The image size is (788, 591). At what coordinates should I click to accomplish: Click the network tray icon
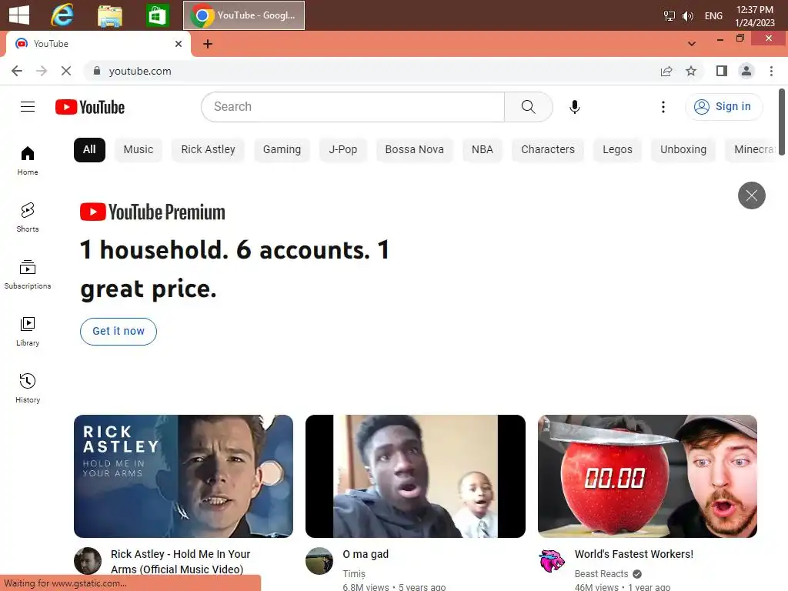pyautogui.click(x=669, y=16)
